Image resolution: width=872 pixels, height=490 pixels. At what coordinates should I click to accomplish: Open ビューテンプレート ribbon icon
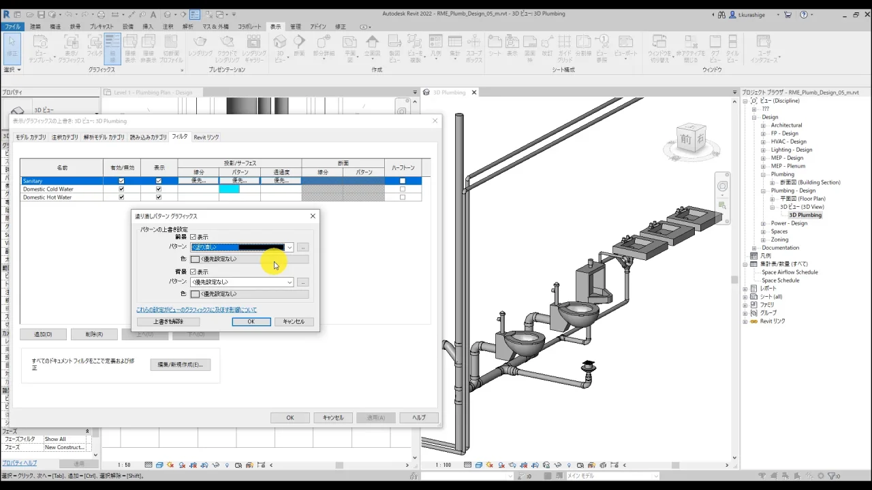40,48
